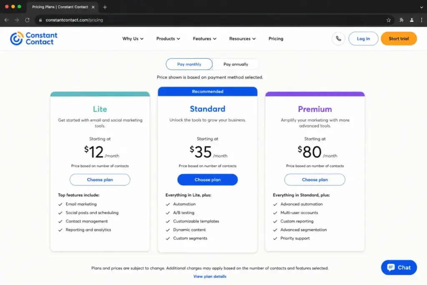Click the $12 /month price
Image resolution: width=427 pixels, height=285 pixels.
pyautogui.click(x=102, y=152)
